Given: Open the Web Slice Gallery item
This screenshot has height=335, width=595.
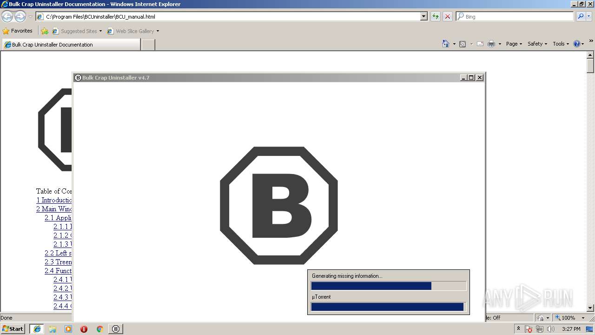Looking at the screenshot, I should point(133,31).
